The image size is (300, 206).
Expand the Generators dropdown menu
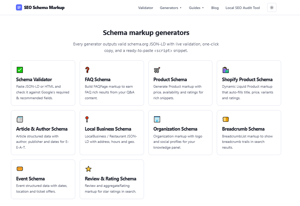pos(171,8)
